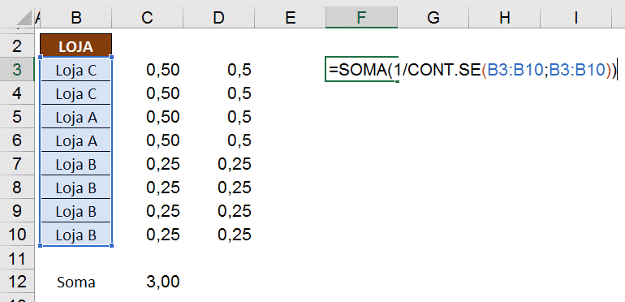Select row 11 header
Viewport: 625px width, 302px height.
17,258
